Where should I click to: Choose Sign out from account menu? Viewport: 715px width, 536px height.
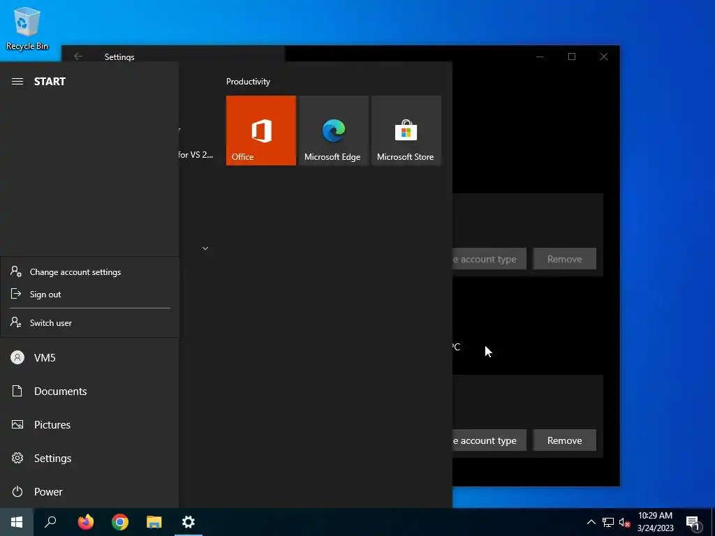tap(90, 295)
